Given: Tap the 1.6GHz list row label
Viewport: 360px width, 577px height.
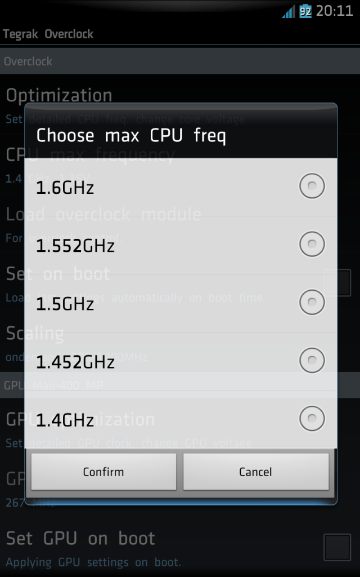Looking at the screenshot, I should [65, 188].
